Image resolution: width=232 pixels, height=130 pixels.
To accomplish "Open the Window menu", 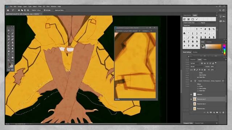I will (x=54, y=6).
